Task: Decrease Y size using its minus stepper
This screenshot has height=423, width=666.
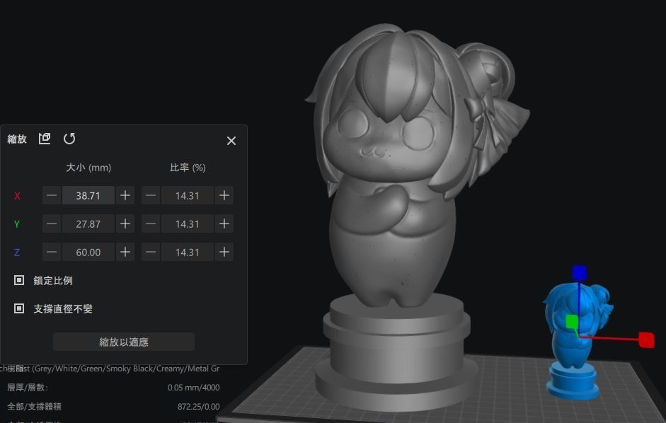Action: click(51, 224)
